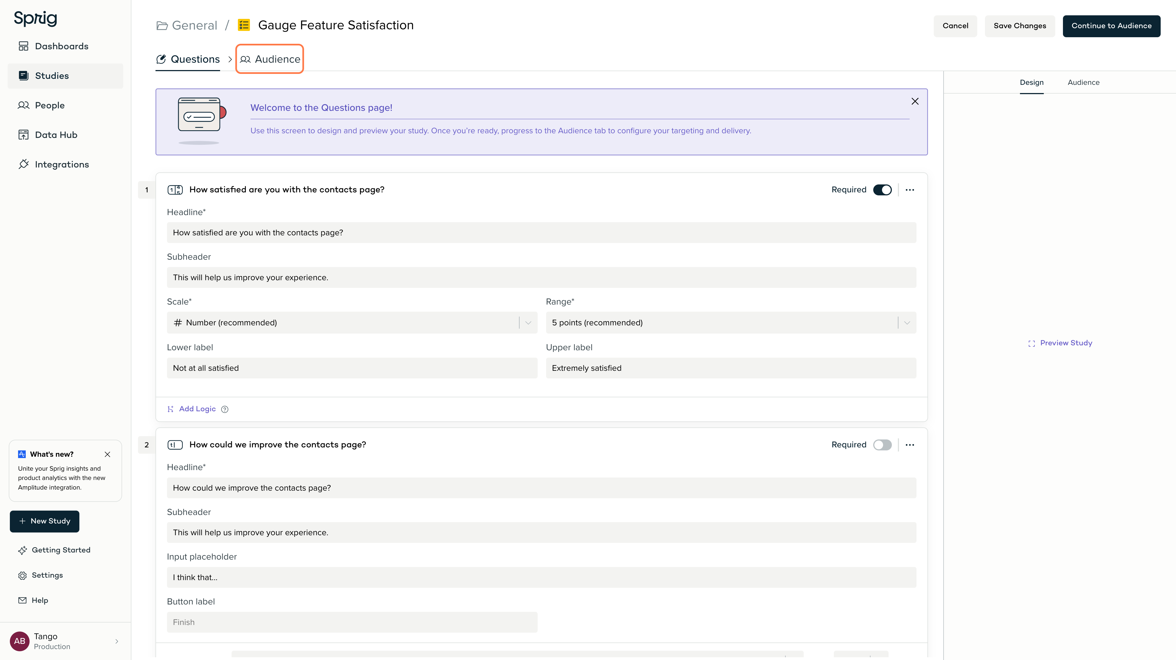Image resolution: width=1176 pixels, height=660 pixels.
Task: Edit question 2 Subheader field
Action: [x=541, y=533]
